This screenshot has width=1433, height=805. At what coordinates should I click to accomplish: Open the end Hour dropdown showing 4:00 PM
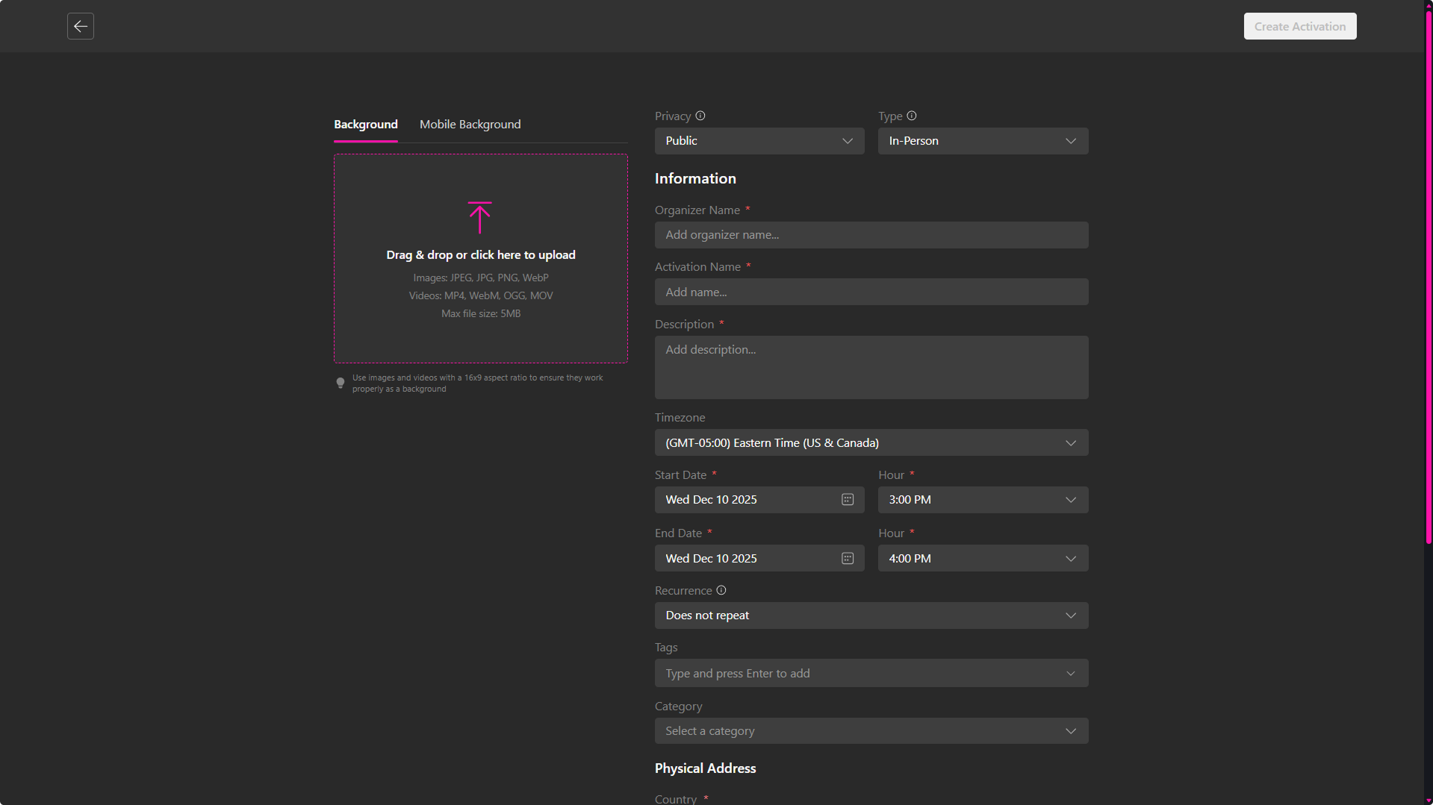(982, 559)
